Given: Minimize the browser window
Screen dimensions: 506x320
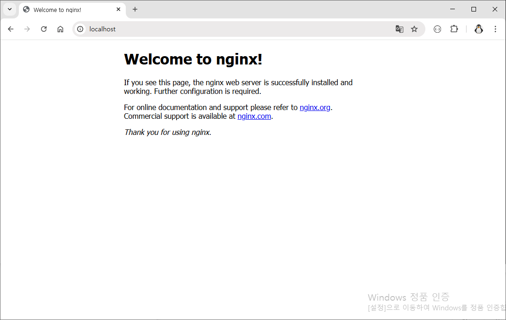Looking at the screenshot, I should pyautogui.click(x=453, y=9).
